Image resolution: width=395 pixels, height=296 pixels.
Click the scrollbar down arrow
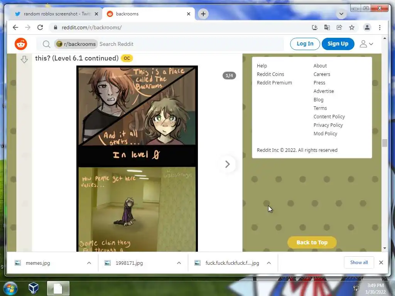[385, 248]
